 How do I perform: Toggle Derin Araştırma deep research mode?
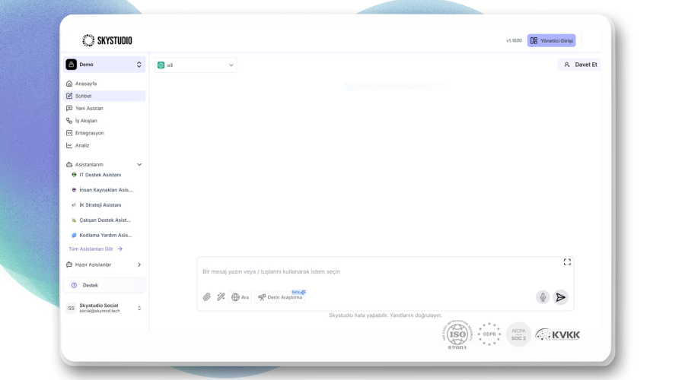pyautogui.click(x=280, y=297)
